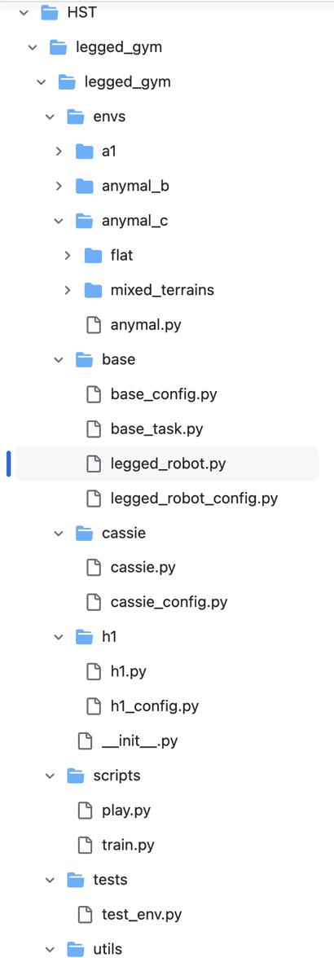
Task: Select h1_config.py file
Action: pos(155,707)
